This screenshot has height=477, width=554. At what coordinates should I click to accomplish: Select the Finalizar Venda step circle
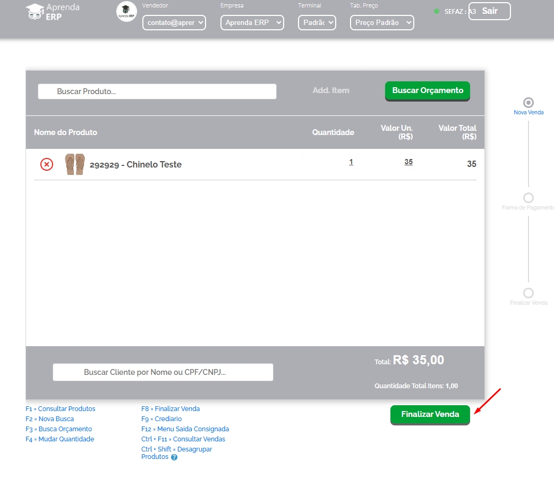pos(528,293)
